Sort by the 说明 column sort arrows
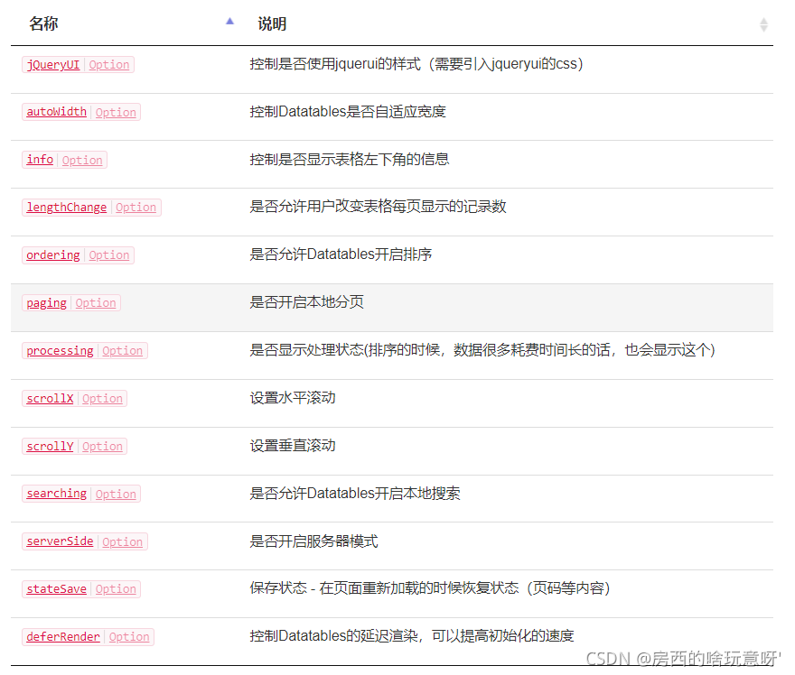Image resolution: width=795 pixels, height=675 pixels. coord(763,24)
